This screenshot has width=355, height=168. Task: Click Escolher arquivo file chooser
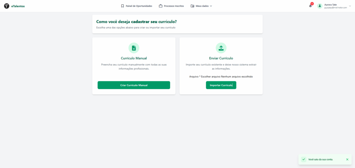tap(210, 76)
